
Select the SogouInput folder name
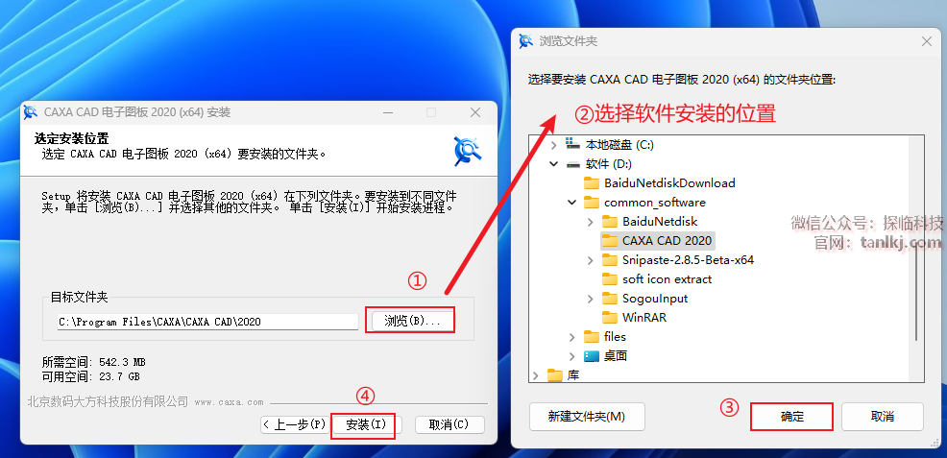tap(655, 298)
